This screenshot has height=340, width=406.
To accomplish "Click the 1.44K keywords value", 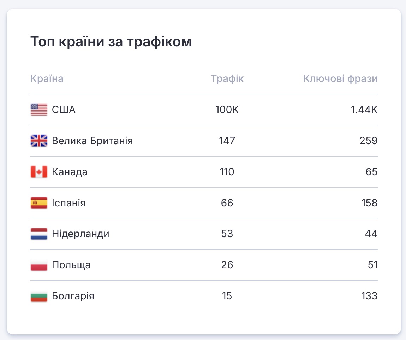I will click(364, 110).
